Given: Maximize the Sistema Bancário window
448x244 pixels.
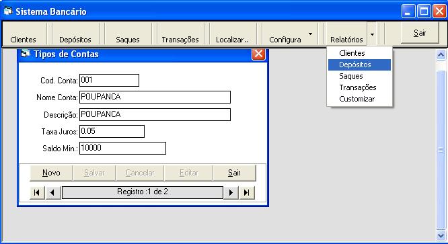Looking at the screenshot, I should pyautogui.click(x=424, y=11).
